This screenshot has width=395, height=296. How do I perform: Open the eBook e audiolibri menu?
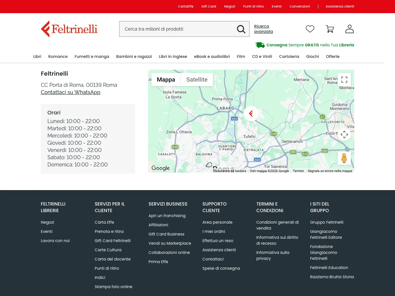click(212, 57)
